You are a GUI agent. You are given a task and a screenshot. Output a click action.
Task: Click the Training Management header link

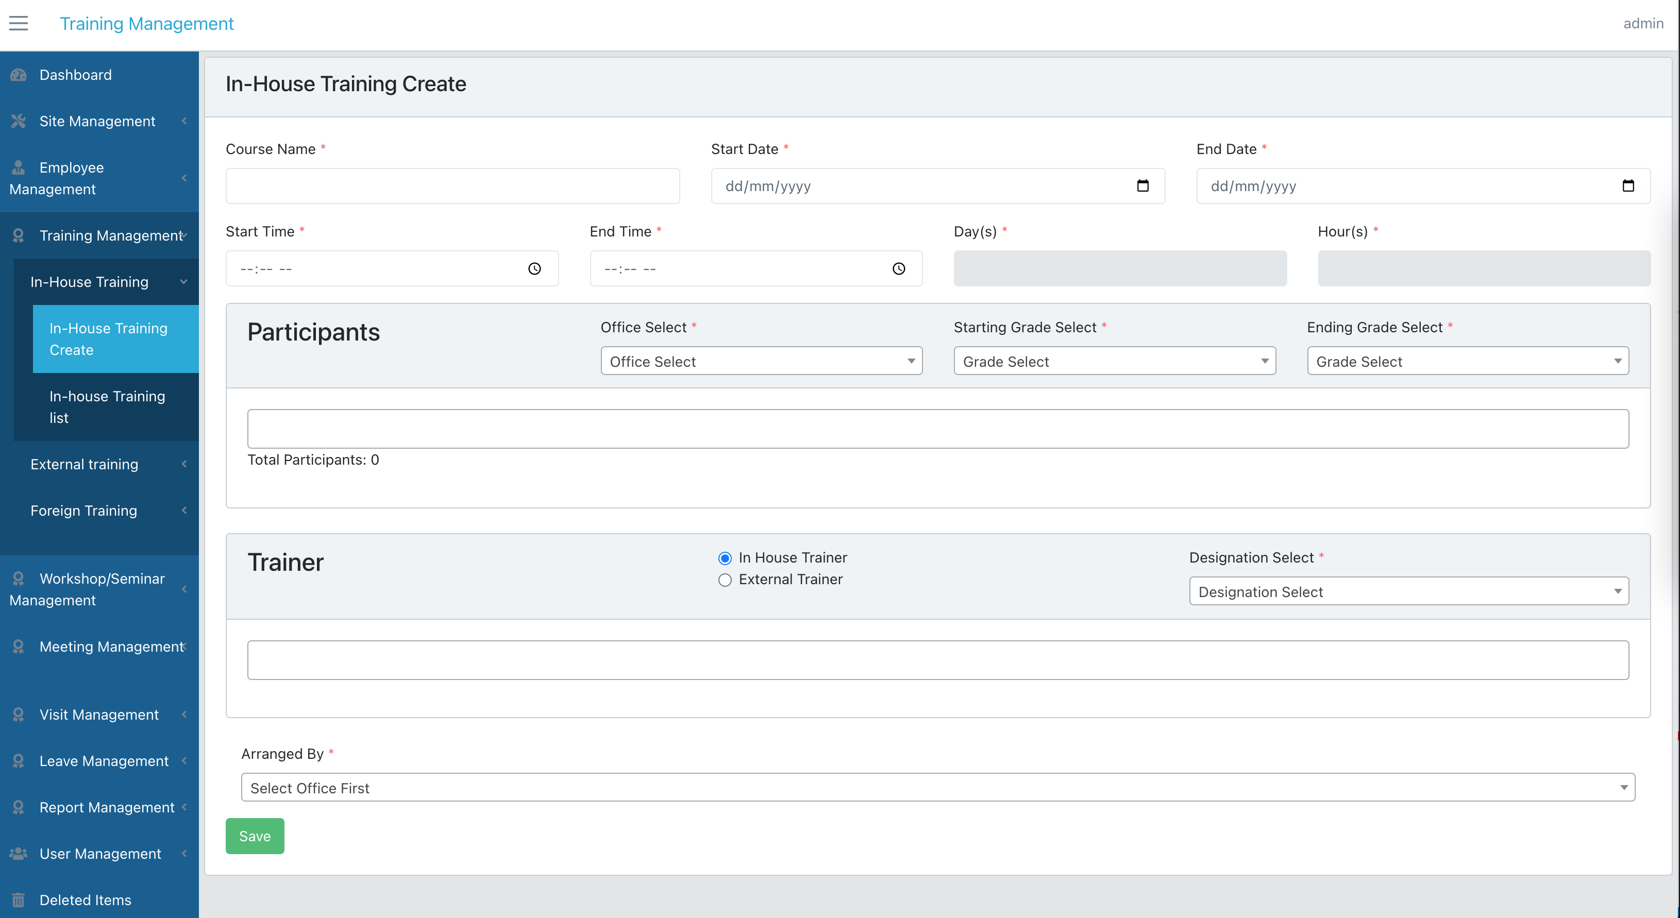[147, 24]
